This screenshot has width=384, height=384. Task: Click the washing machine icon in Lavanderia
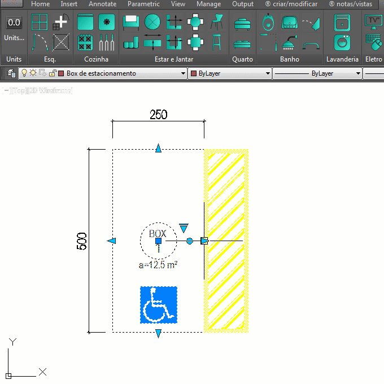coord(341,42)
